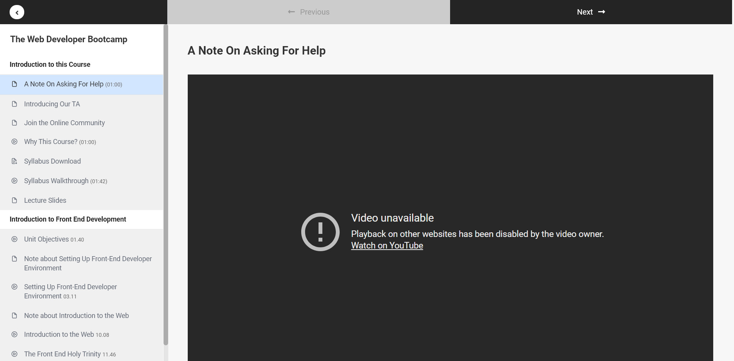Select Introduction to this Course section header
This screenshot has width=734, height=361.
(50, 65)
